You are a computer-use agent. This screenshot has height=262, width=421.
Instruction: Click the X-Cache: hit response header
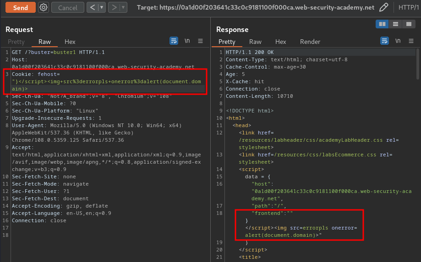click(245, 81)
